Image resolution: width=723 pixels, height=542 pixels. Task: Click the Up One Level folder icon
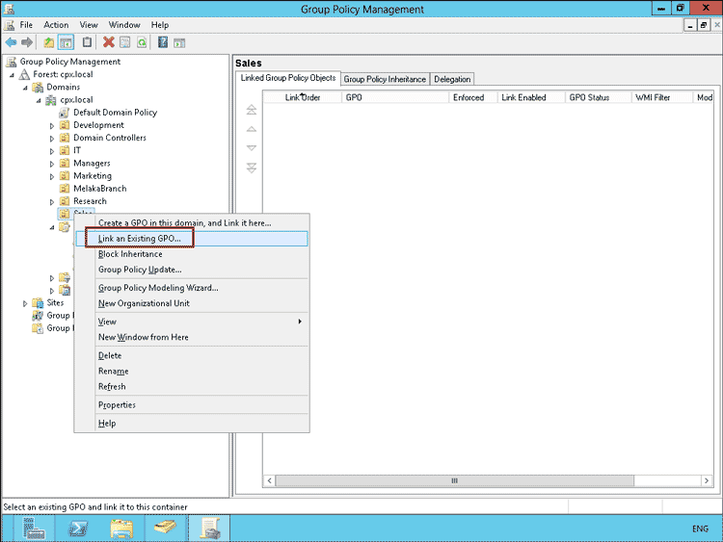click(x=48, y=42)
